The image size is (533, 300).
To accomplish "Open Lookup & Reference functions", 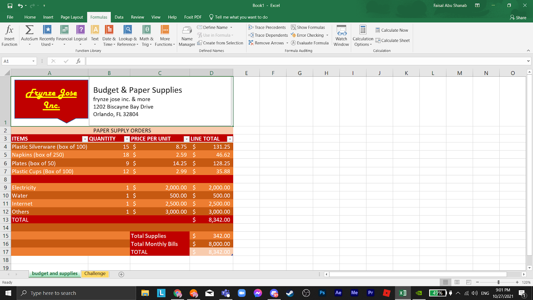I will pos(128,36).
